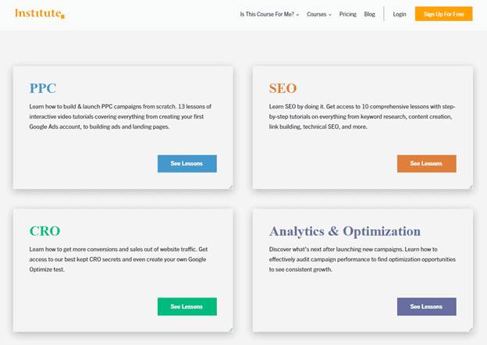See lessons for the PPC course
Image resolution: width=487 pixels, height=345 pixels.
click(187, 164)
